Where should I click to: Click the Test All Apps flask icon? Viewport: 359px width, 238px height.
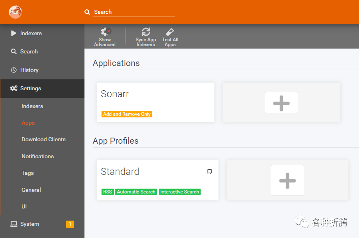coord(170,32)
